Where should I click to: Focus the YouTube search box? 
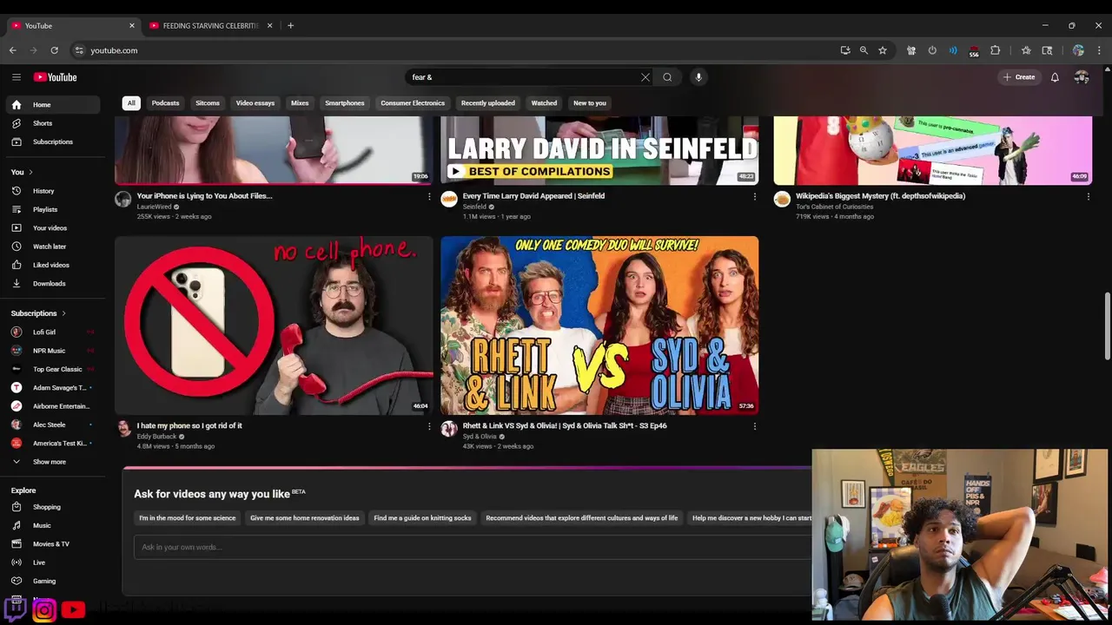[524, 77]
